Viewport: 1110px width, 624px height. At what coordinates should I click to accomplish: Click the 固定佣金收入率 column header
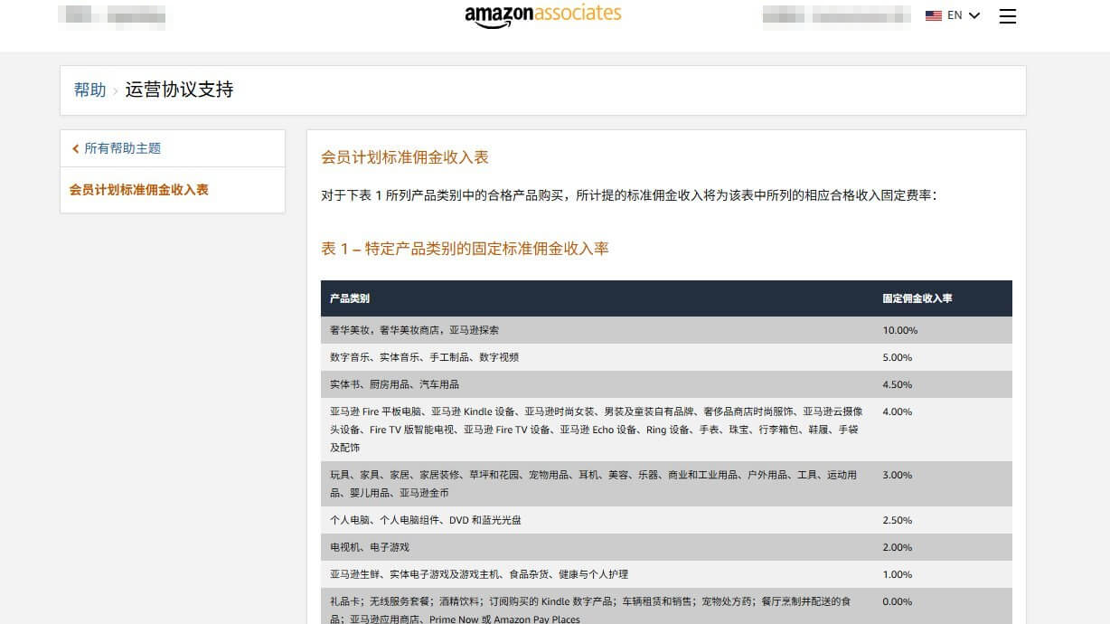pos(917,298)
